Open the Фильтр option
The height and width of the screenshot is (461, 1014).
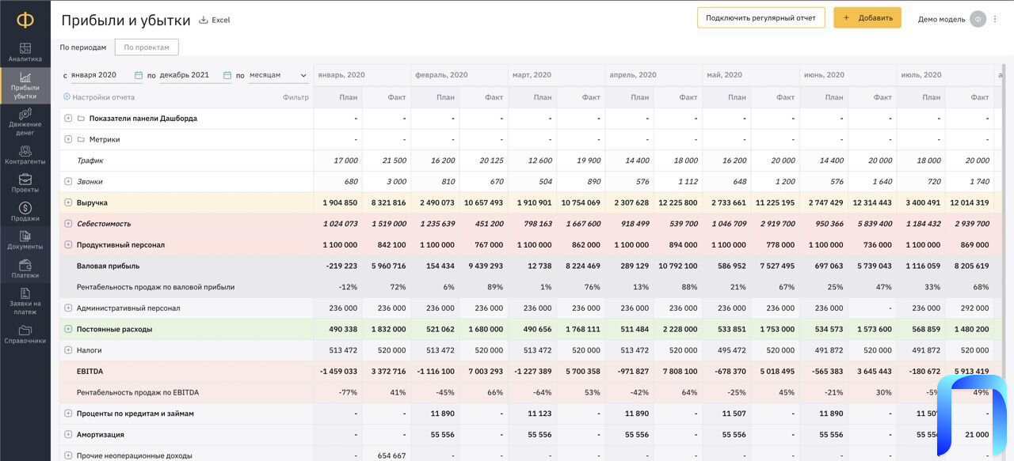295,97
